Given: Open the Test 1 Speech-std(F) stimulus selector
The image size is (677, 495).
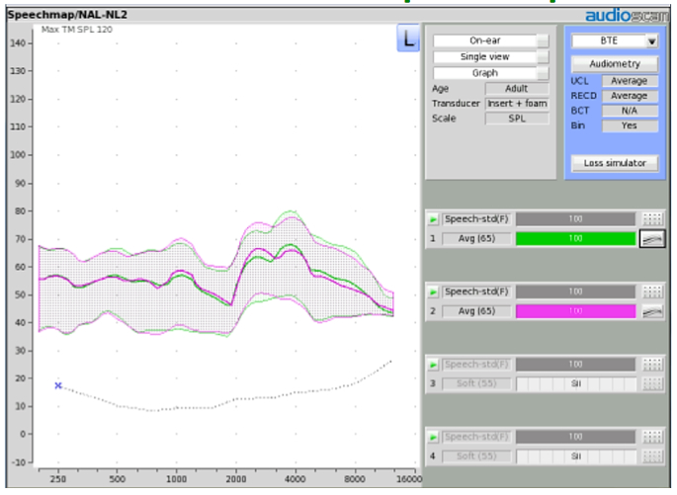Looking at the screenshot, I should (476, 219).
